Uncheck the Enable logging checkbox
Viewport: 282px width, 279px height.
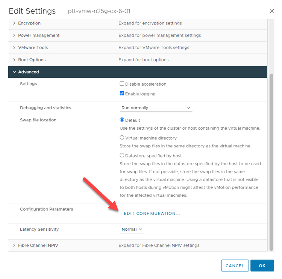122,94
